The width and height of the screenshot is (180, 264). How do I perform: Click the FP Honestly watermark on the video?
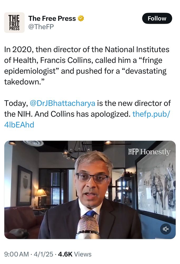point(149,152)
